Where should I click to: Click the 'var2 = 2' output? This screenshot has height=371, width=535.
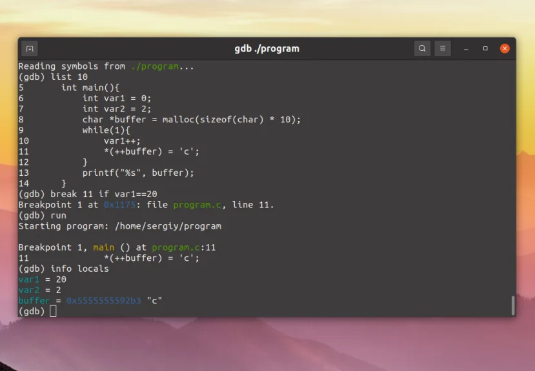(x=39, y=290)
